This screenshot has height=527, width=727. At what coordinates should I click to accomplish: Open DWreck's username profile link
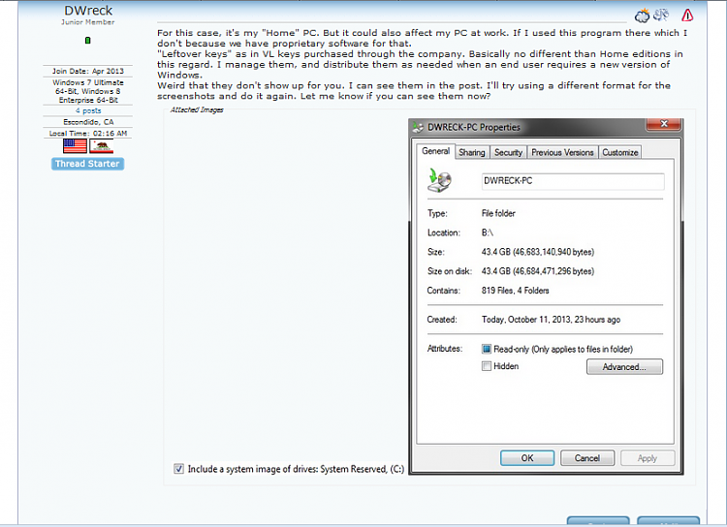pos(88,11)
